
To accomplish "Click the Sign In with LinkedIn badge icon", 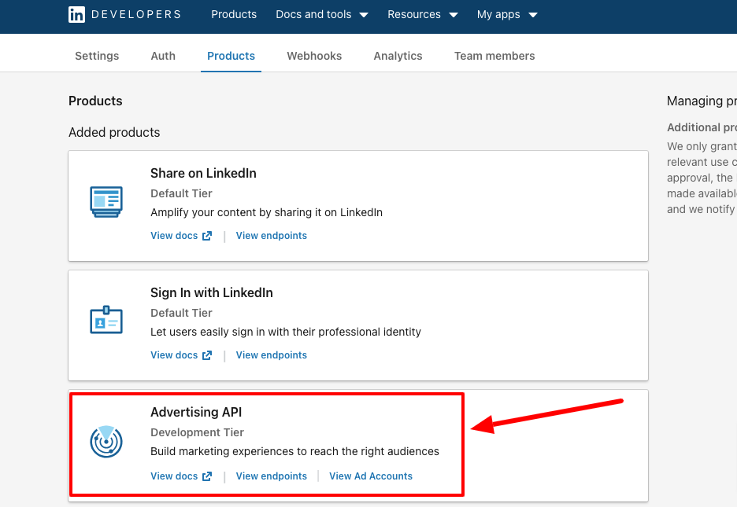I will click(x=106, y=320).
